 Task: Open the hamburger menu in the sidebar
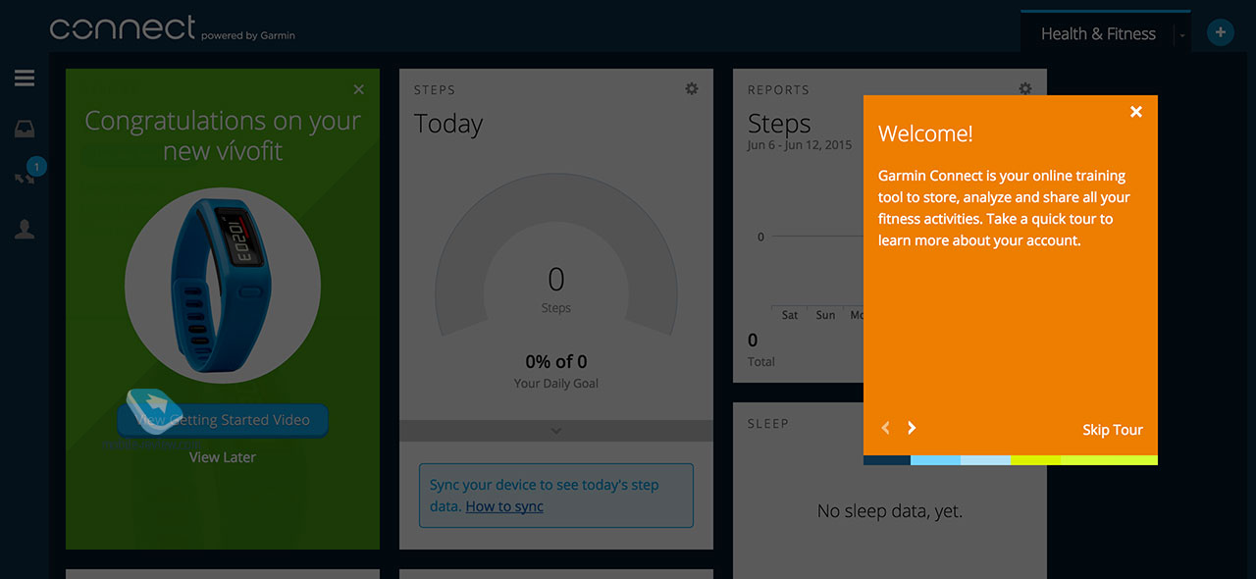click(25, 78)
